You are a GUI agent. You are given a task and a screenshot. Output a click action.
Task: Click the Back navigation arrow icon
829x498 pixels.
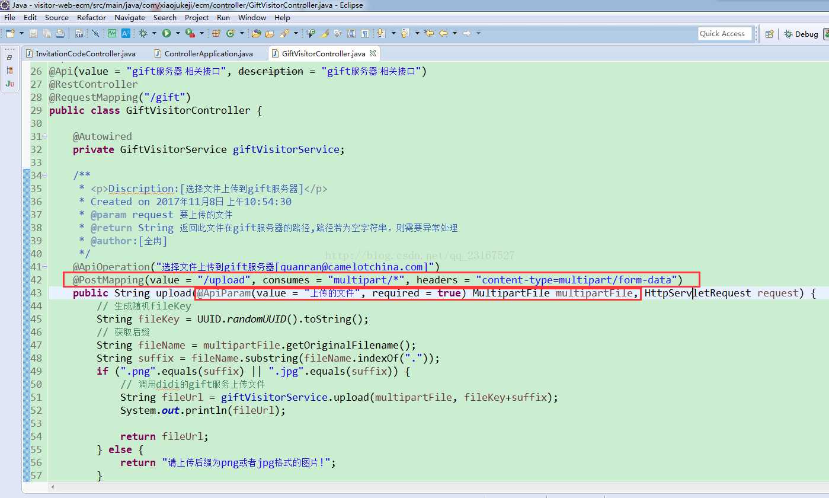click(x=443, y=33)
